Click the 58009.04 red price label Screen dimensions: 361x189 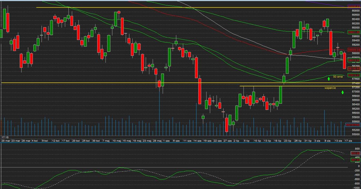pyautogui.click(x=354, y=50)
